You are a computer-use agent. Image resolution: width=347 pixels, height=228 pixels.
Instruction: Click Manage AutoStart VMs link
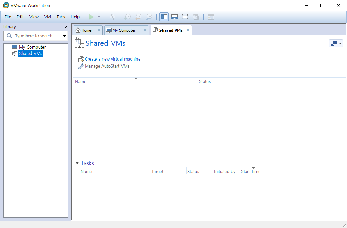click(107, 66)
